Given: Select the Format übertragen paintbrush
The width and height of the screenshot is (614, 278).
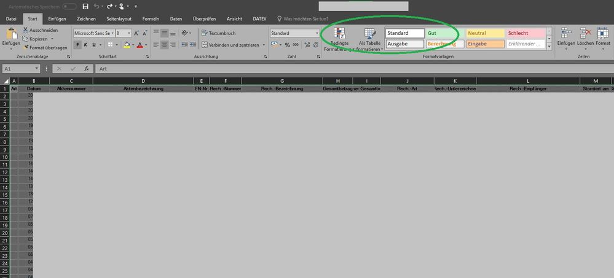Looking at the screenshot, I should [25, 47].
